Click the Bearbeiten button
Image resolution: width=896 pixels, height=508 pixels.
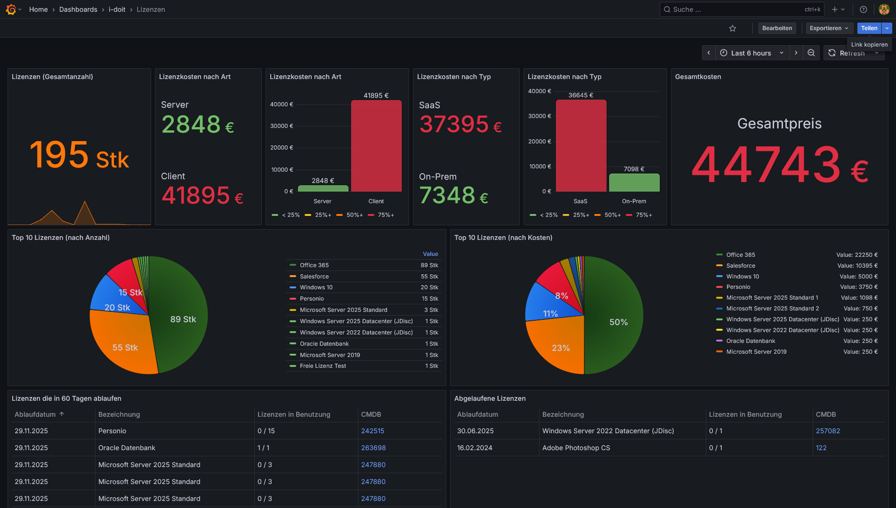777,28
